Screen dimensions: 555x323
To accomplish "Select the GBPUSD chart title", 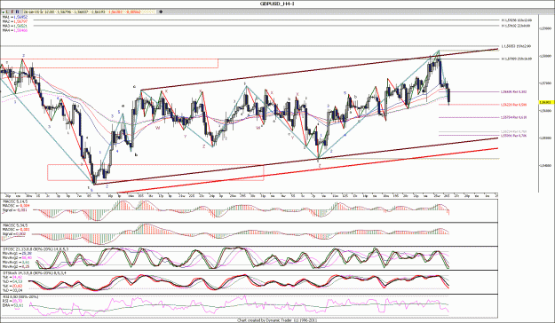I will click(277, 4).
